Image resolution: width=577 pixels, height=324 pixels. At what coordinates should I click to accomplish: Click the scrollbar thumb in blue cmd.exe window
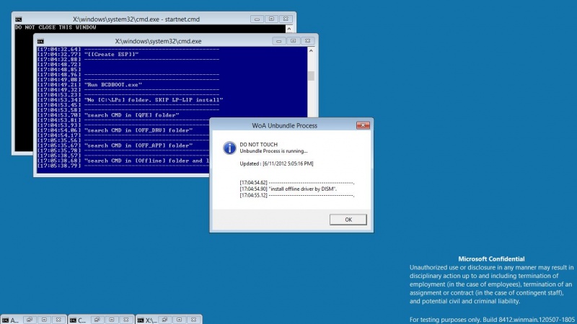point(311,76)
